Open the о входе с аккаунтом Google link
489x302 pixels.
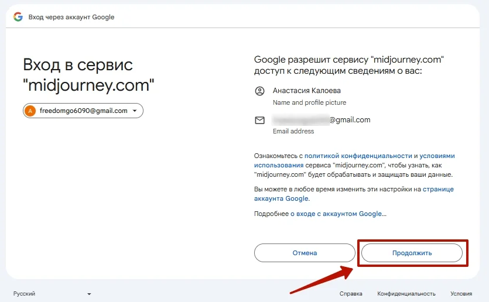(x=336, y=214)
